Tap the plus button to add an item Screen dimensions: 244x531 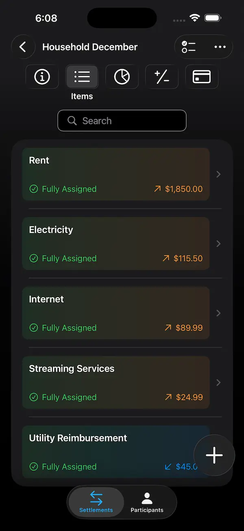click(214, 455)
